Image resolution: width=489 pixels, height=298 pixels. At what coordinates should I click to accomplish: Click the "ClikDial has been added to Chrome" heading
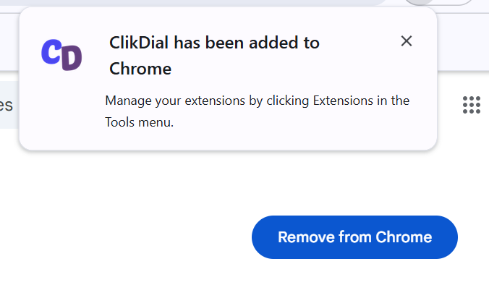(x=214, y=56)
